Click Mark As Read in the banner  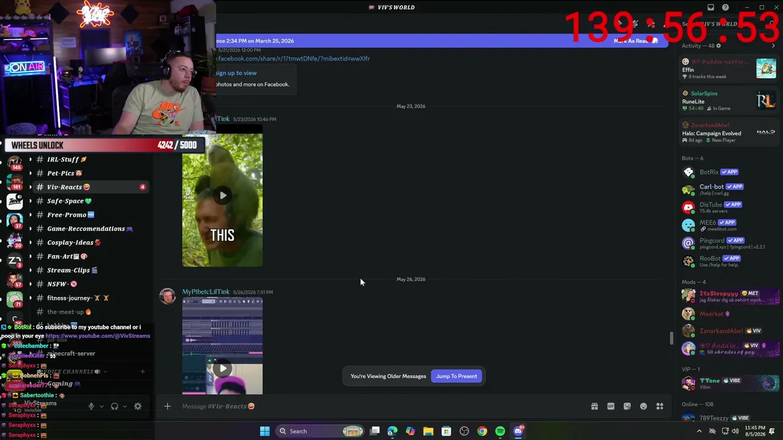(x=635, y=41)
